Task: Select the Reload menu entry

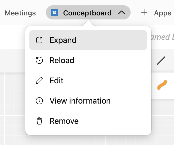Action: coord(62,60)
